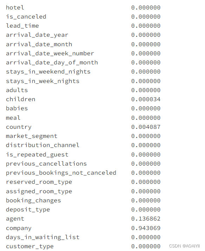Screen dimensions: 205x251
Task: Select the customer_type label
Action: tap(30, 246)
